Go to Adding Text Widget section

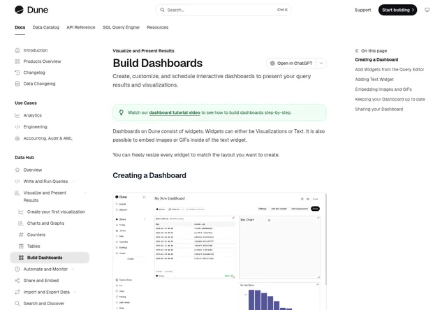click(374, 80)
